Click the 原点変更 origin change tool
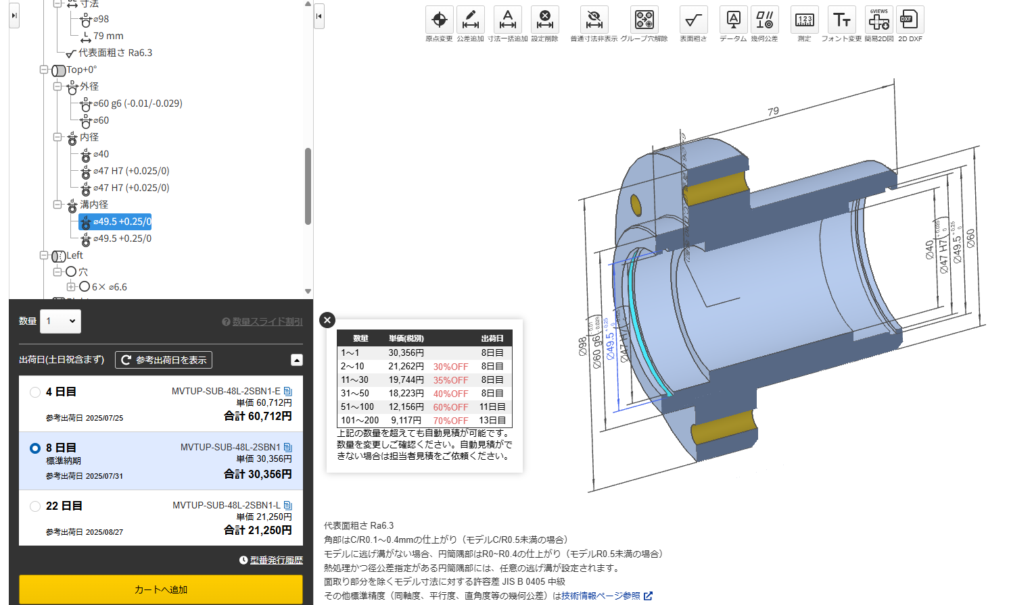This screenshot has width=1009, height=605. click(x=439, y=20)
